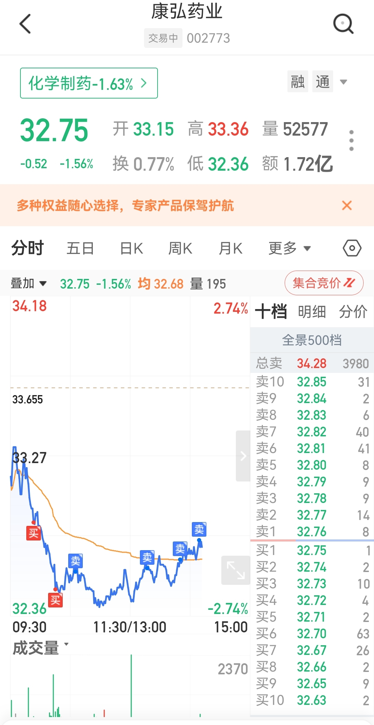Tap the 通 connect tag

(323, 82)
